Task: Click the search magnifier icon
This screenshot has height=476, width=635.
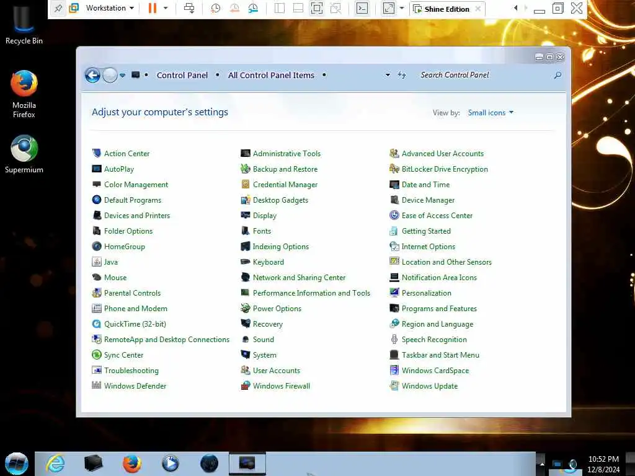Action: pos(557,75)
